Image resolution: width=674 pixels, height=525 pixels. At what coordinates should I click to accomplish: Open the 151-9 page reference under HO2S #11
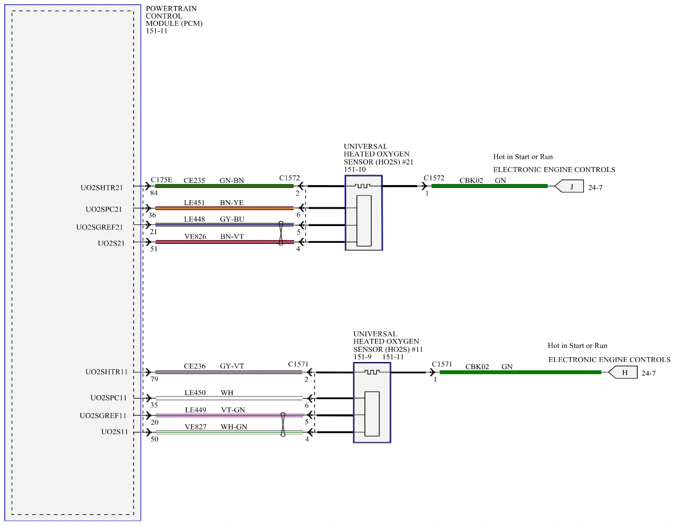pos(363,357)
